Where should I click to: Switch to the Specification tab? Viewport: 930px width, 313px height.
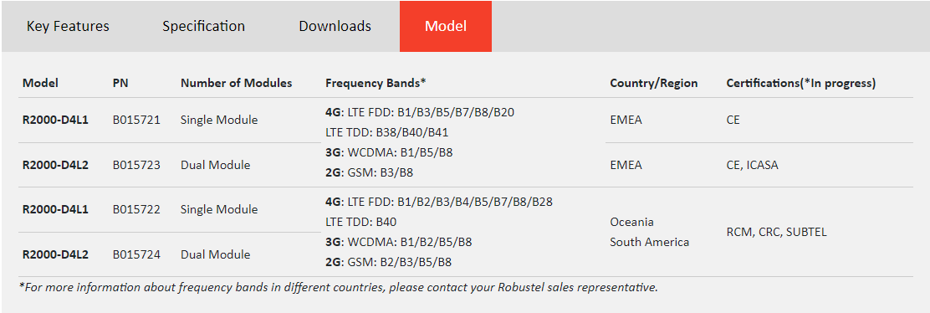(203, 26)
